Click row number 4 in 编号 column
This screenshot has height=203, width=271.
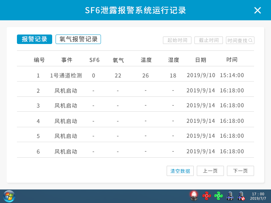click(x=38, y=121)
